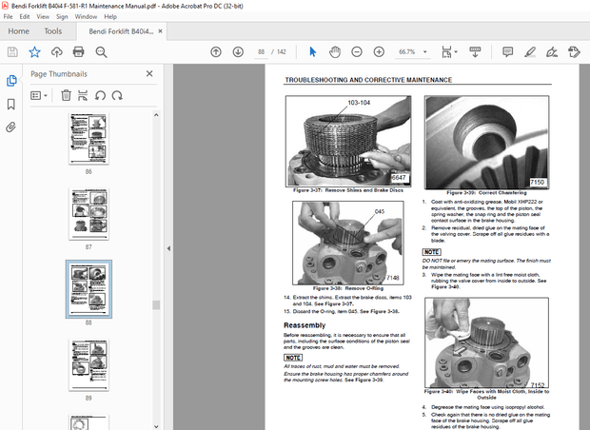
Task: Select page 86 thumbnail
Action: click(x=88, y=139)
